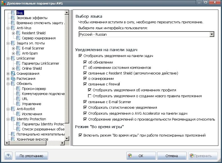The width and height of the screenshot is (222, 163).
Task: Click the Online Shield page icon
Action: 18,68
